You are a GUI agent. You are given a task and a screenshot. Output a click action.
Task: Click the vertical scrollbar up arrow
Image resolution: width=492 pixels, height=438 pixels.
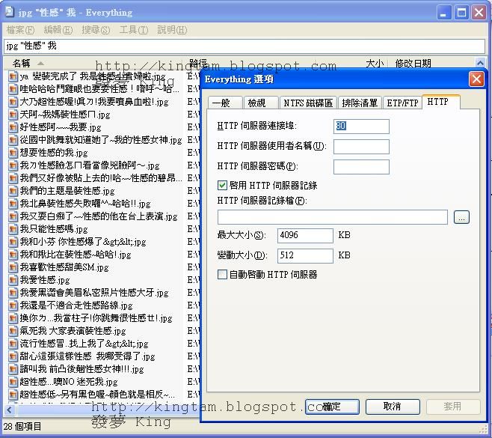(x=480, y=63)
